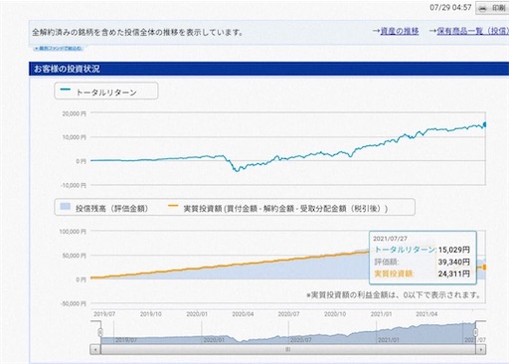Click the orange endpoint marker on the investment line

[484, 268]
